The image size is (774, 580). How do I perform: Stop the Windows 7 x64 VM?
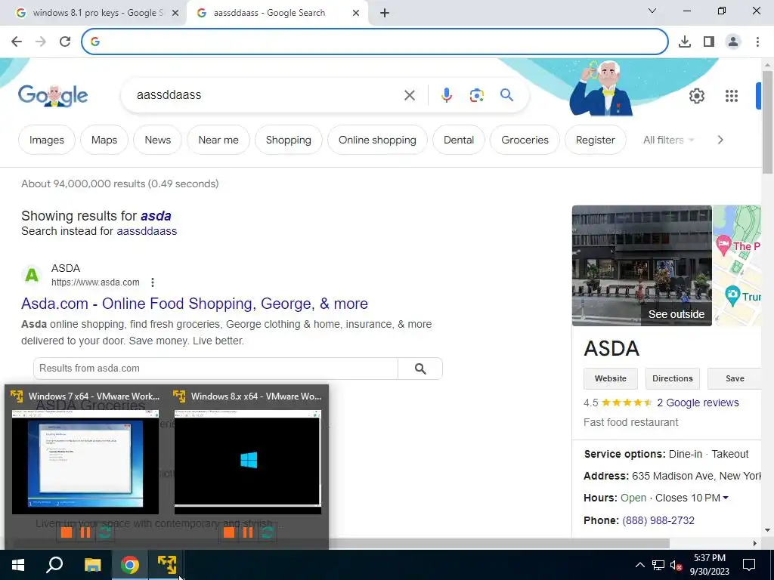tap(67, 532)
